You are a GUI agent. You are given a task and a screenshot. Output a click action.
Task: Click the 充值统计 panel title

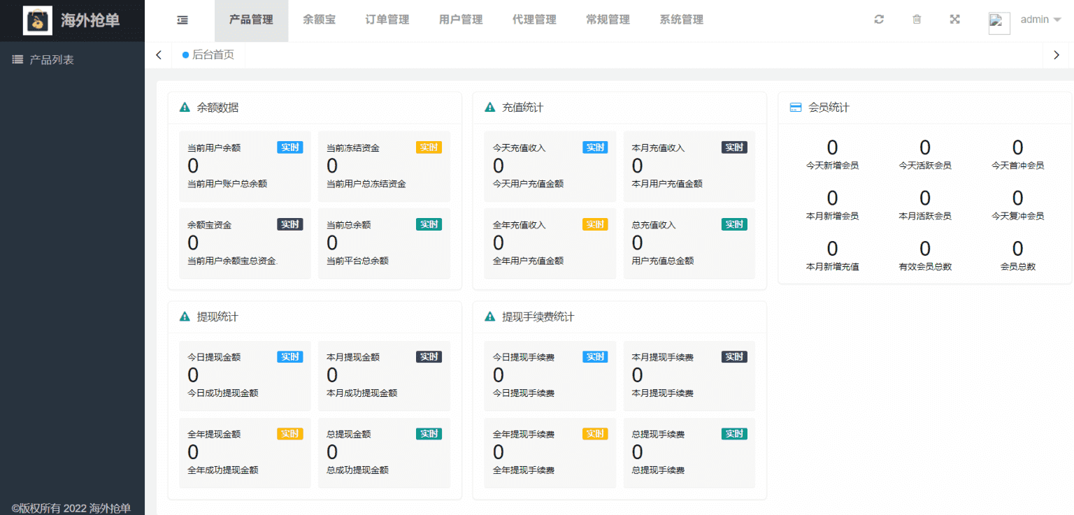[x=522, y=108]
